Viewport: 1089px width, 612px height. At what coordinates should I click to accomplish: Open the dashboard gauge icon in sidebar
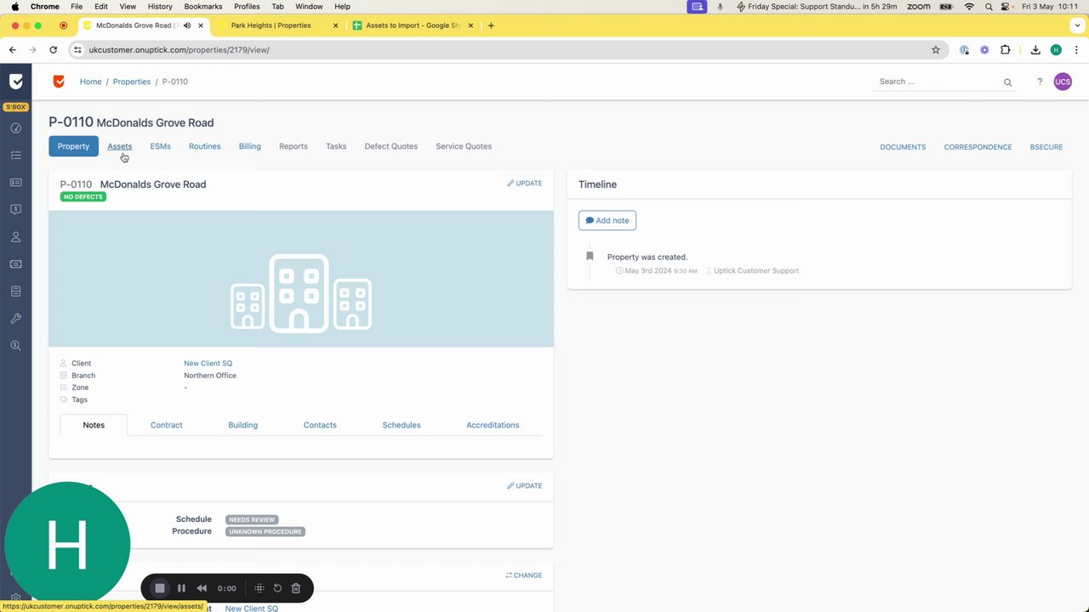[15, 128]
